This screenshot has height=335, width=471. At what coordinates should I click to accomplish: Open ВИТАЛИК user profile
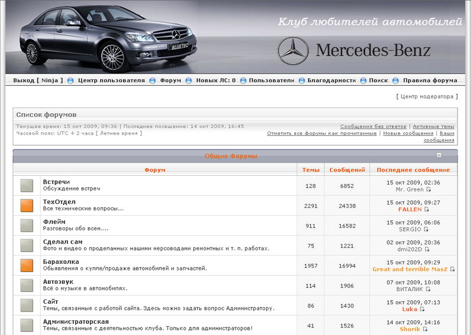(410, 289)
